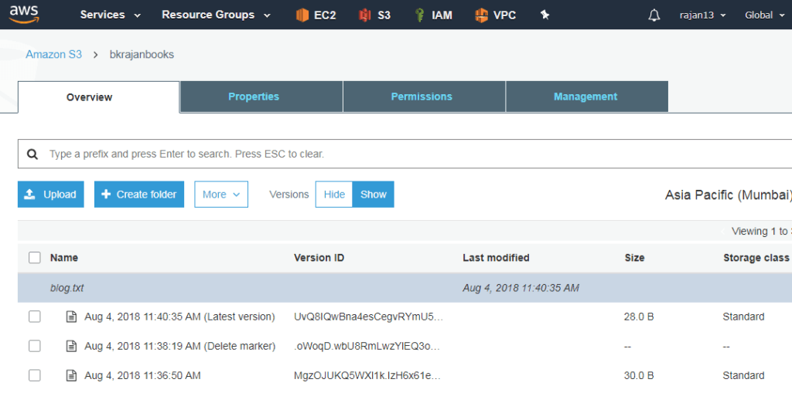Switch to the Permissions tab

point(422,97)
